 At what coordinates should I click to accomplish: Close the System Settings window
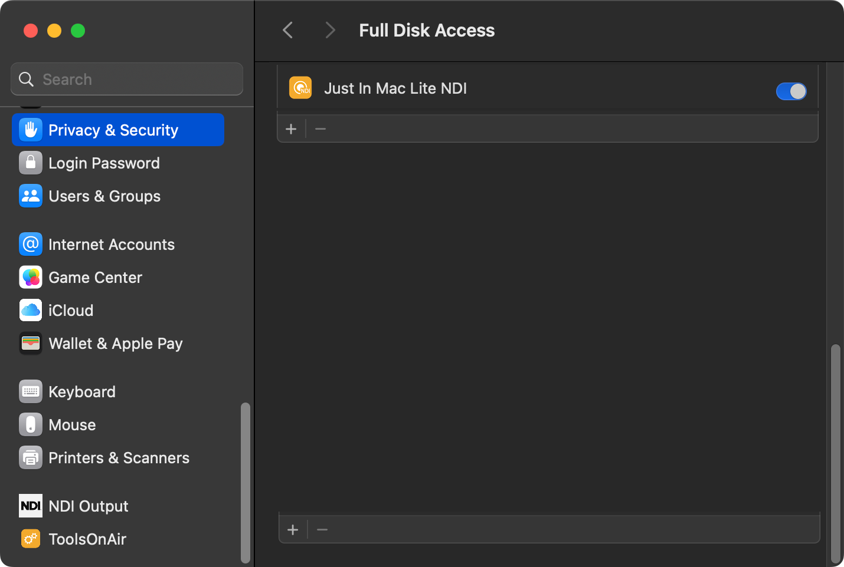click(x=31, y=31)
